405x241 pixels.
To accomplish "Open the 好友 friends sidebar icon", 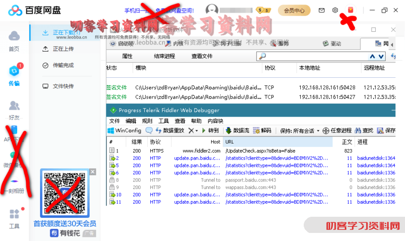I will [x=14, y=106].
